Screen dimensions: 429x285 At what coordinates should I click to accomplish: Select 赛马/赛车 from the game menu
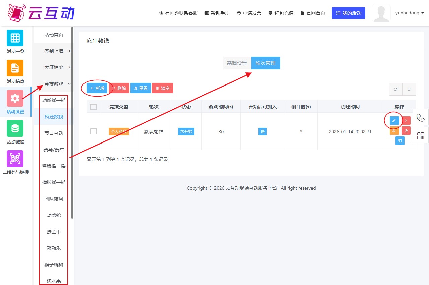(x=53, y=150)
